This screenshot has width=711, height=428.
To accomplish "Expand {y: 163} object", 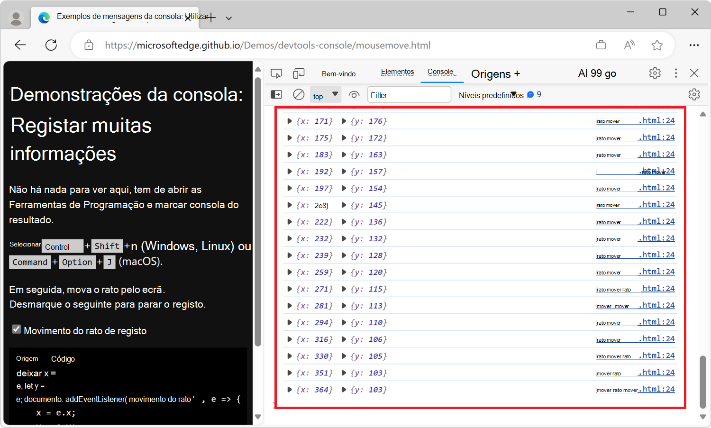I will coord(344,155).
